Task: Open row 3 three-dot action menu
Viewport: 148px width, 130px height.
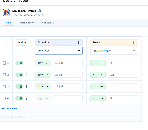Action: 26,87
